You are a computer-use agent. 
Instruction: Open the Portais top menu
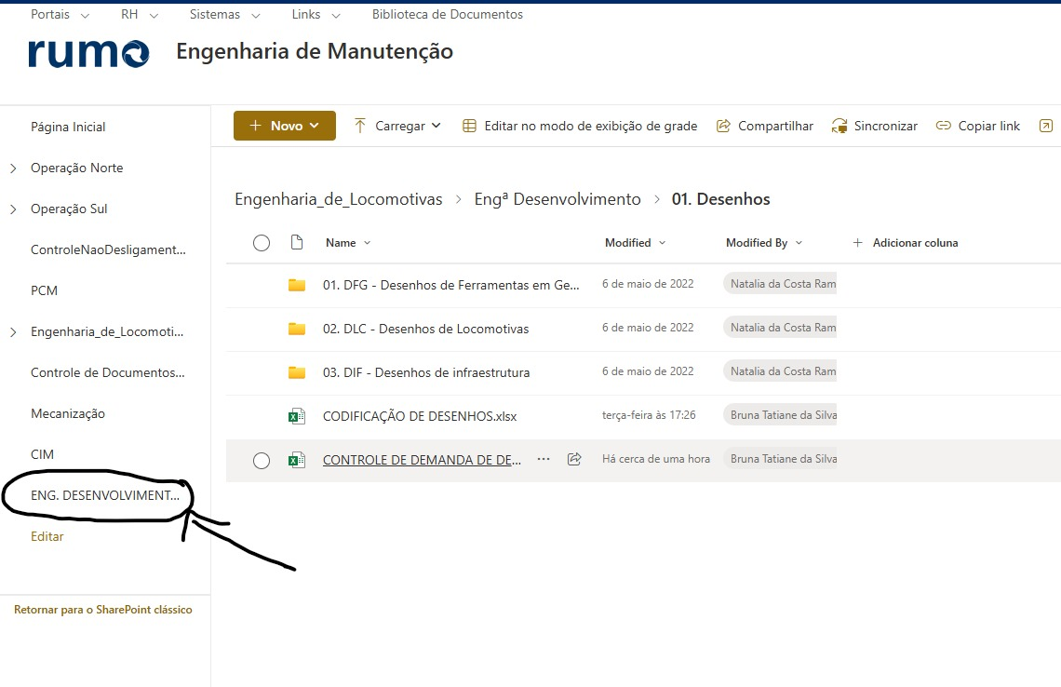pos(60,14)
